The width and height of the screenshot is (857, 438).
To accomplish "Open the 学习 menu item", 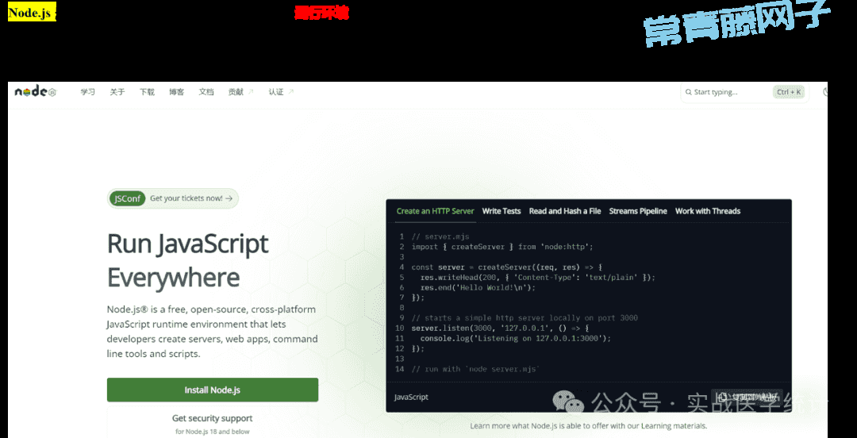I will coord(88,92).
